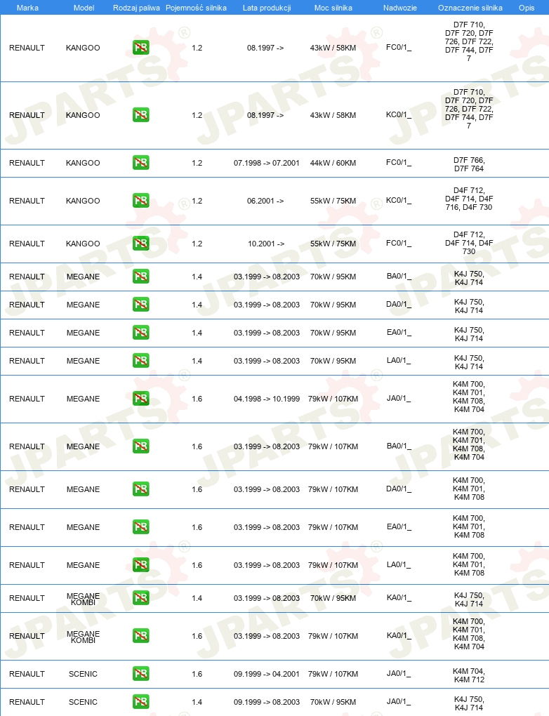
Task: Click K4J 750, K4J 714 in Scenic row
Action: (x=469, y=703)
